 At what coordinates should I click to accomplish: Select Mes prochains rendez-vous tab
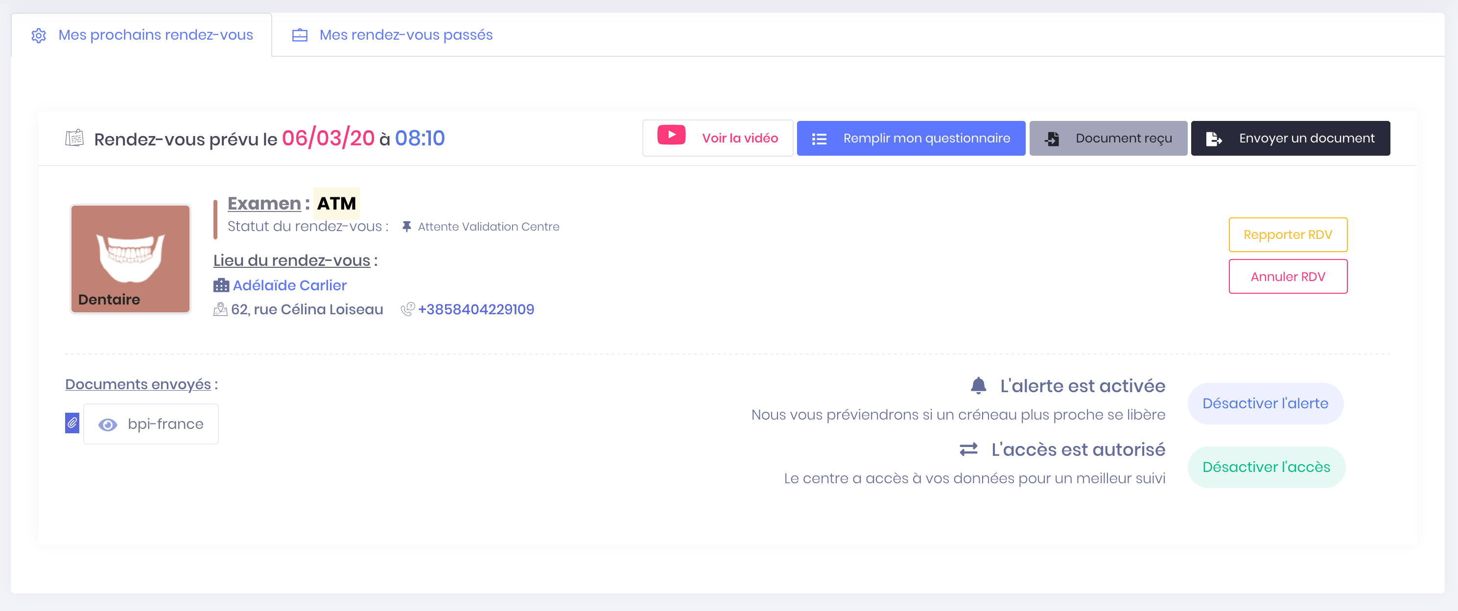click(x=155, y=35)
